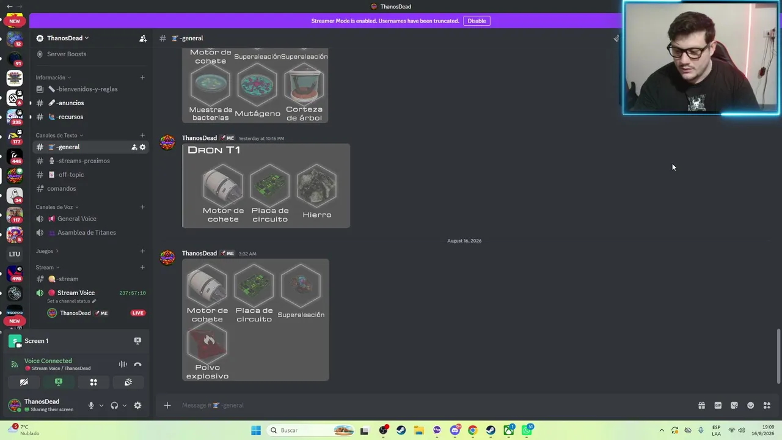Open noise suppression settings
Viewport: 782px width, 440px height.
123,364
